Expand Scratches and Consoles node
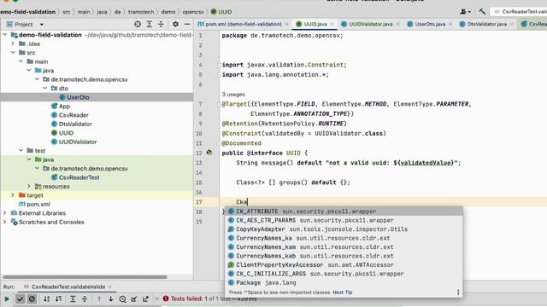This screenshot has width=547, height=307. [x=5, y=222]
